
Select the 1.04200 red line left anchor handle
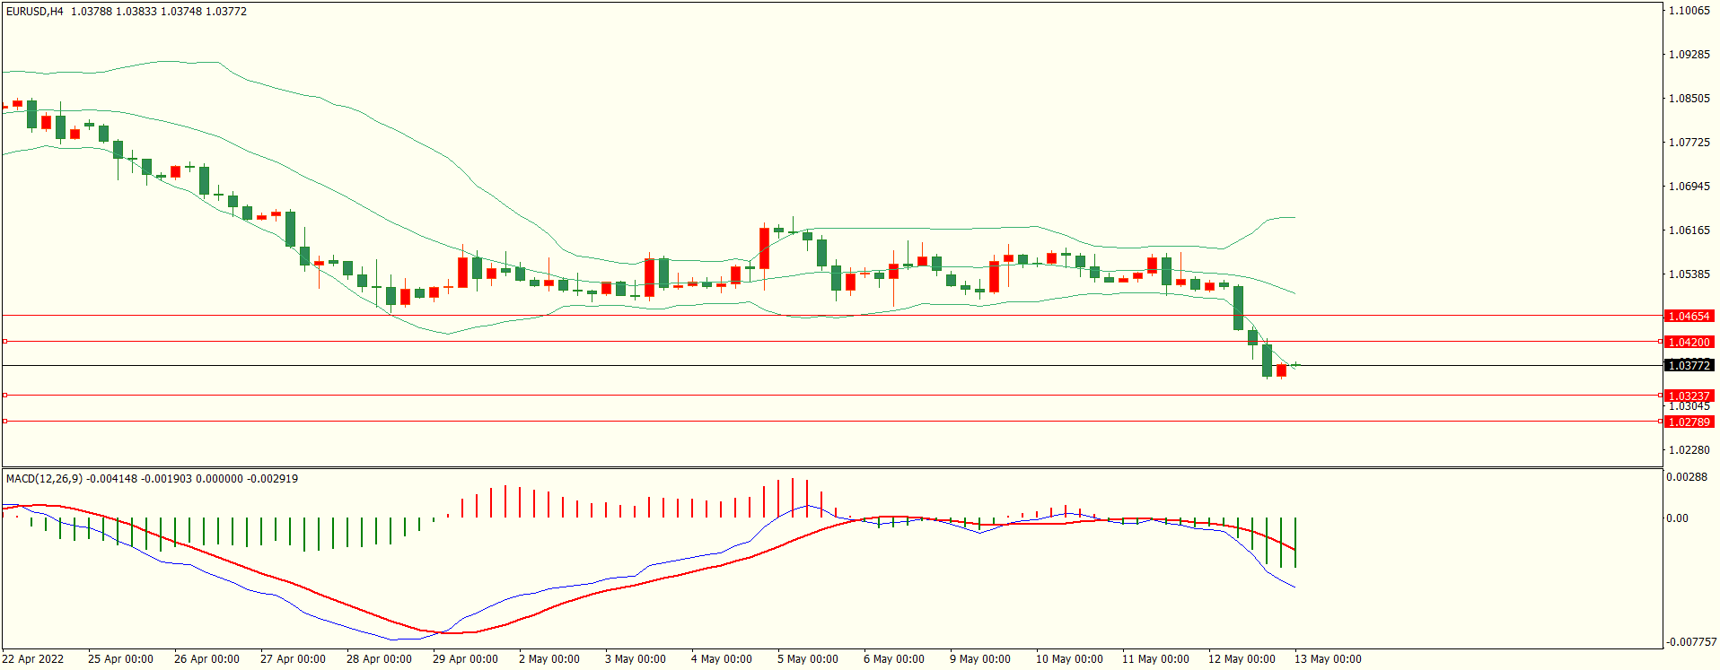(x=4, y=342)
